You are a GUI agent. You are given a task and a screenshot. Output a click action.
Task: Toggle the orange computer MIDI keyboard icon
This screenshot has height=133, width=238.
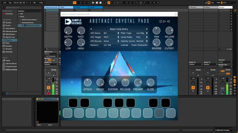point(209,3)
